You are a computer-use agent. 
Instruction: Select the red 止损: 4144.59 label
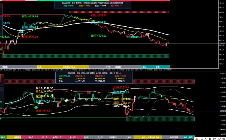(121, 87)
